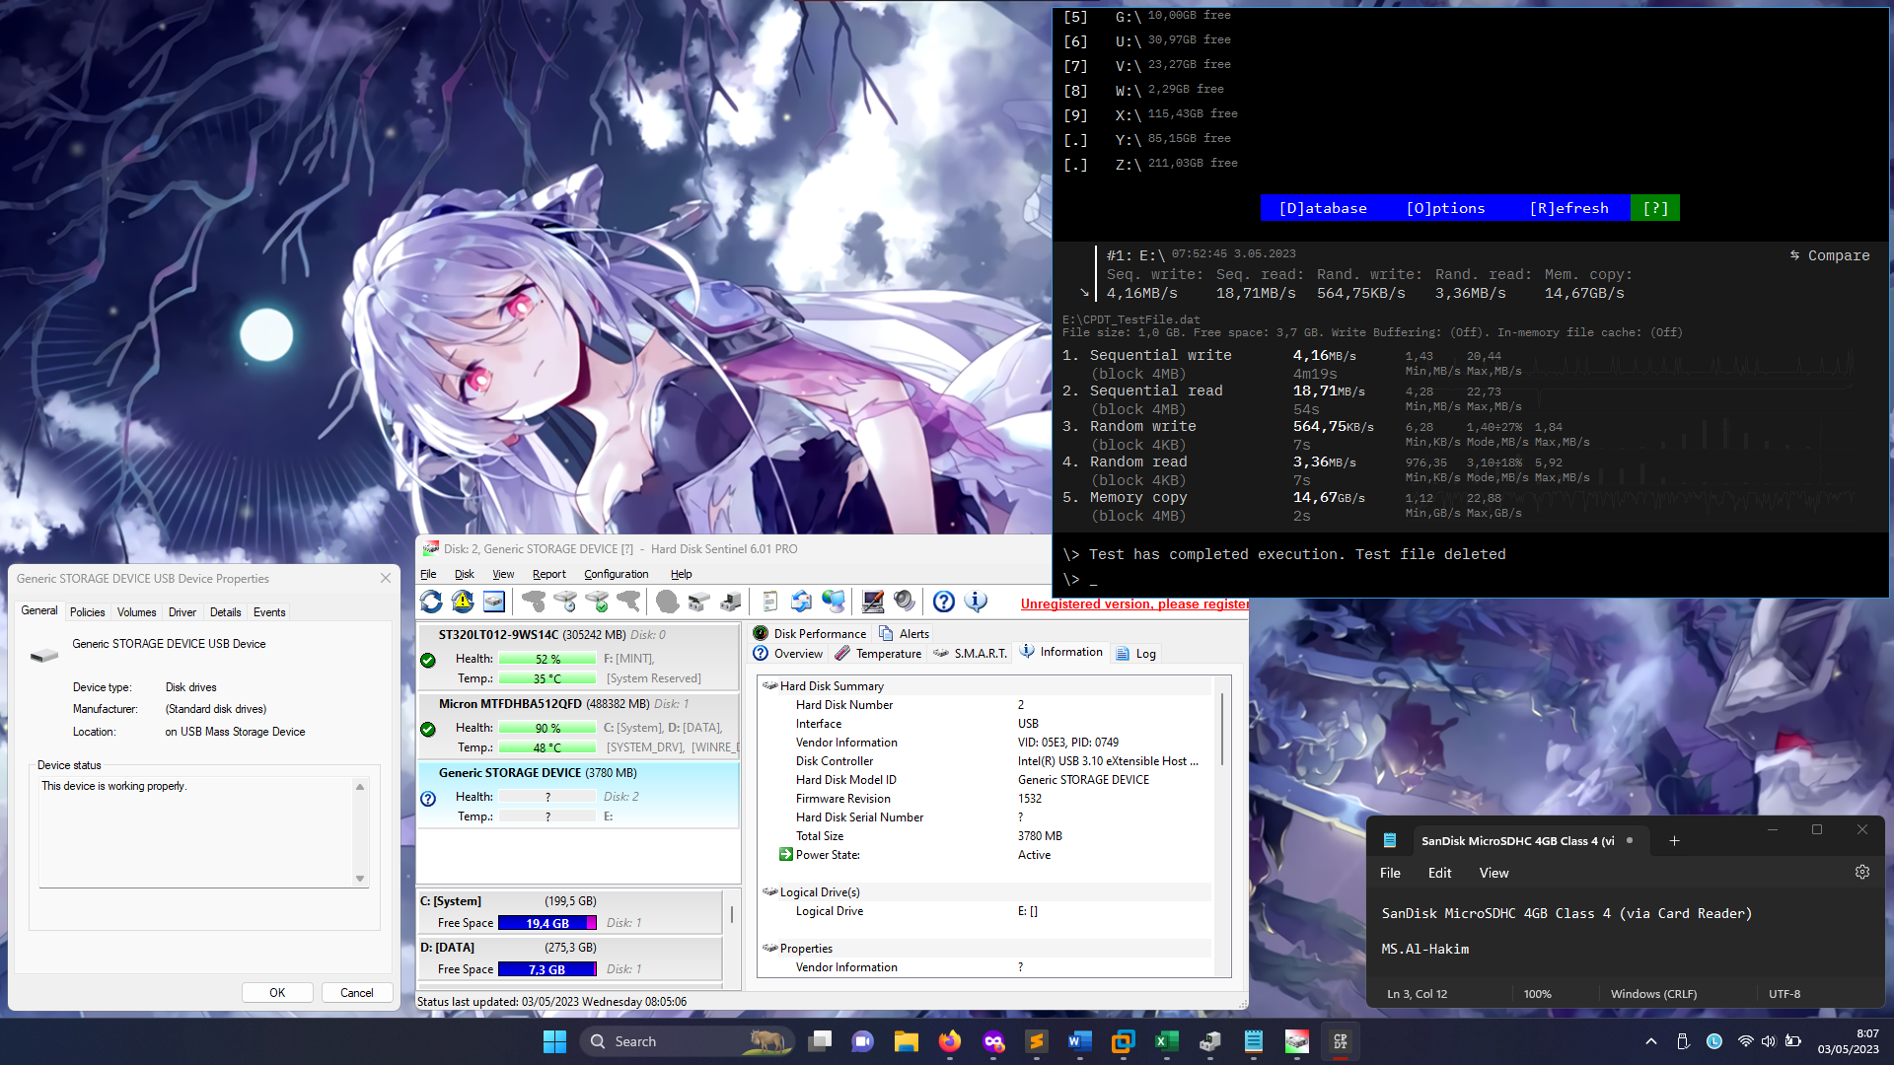Open the View menu in Notepad
1894x1065 pixels.
(x=1493, y=873)
